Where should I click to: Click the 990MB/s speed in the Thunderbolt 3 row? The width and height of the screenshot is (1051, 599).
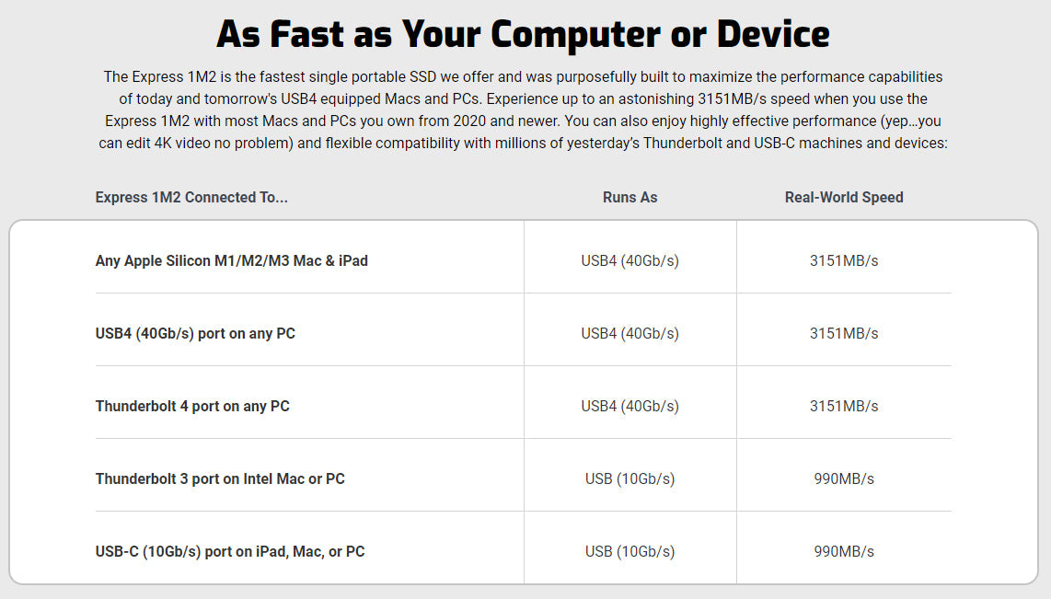844,478
